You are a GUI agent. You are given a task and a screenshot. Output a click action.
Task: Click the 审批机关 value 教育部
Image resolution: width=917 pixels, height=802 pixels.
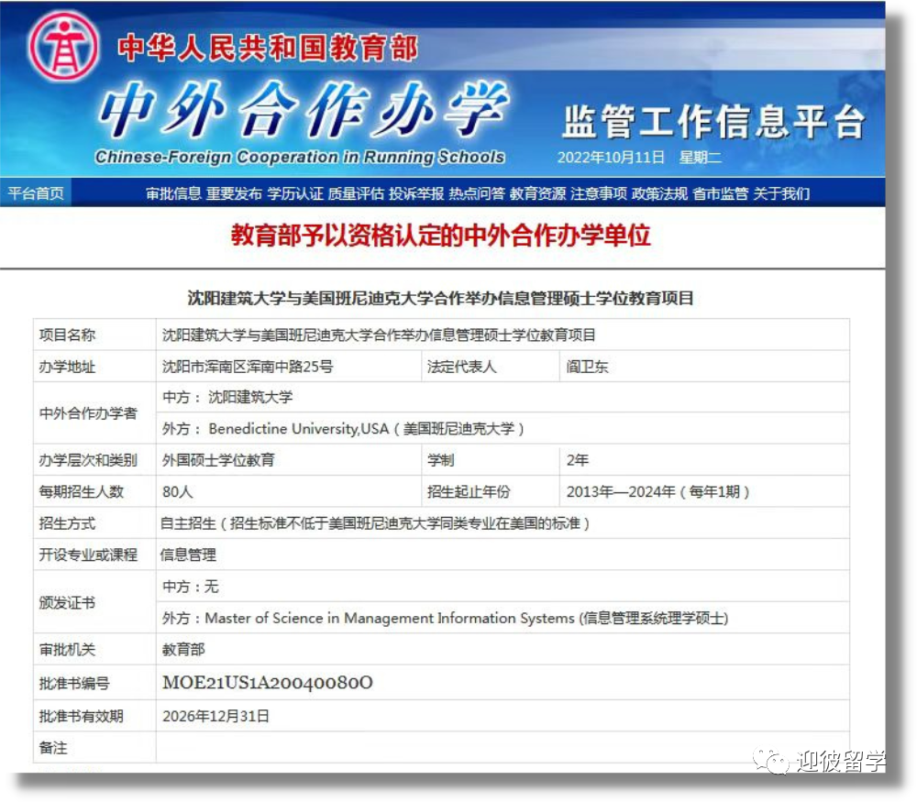pos(183,650)
